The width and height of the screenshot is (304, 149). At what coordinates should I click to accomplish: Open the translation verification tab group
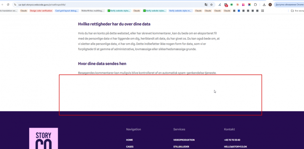click(9, 11)
